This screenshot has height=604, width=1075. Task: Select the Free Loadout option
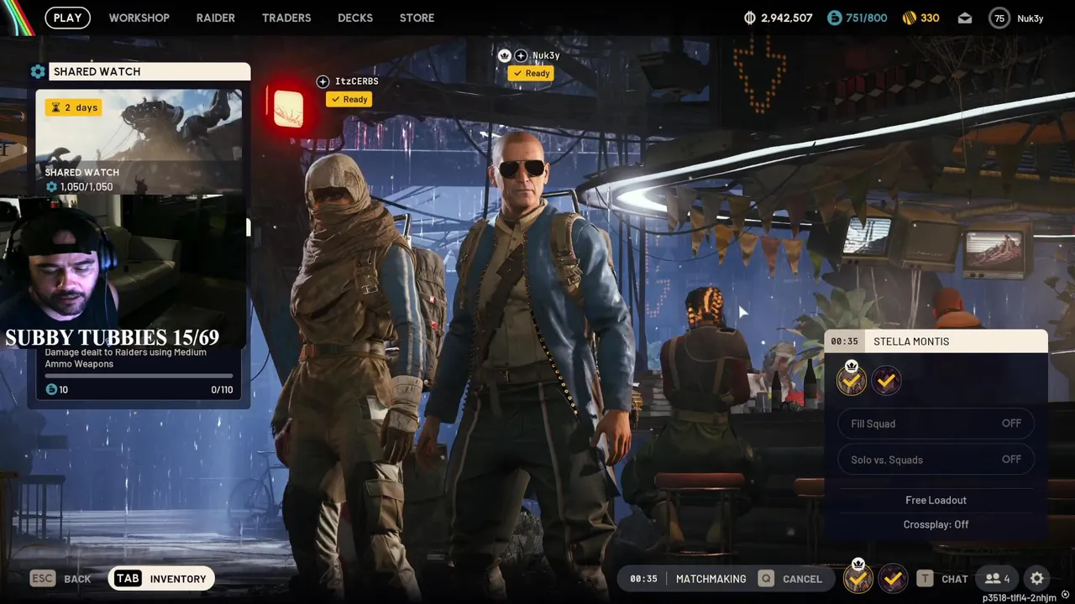click(x=936, y=500)
